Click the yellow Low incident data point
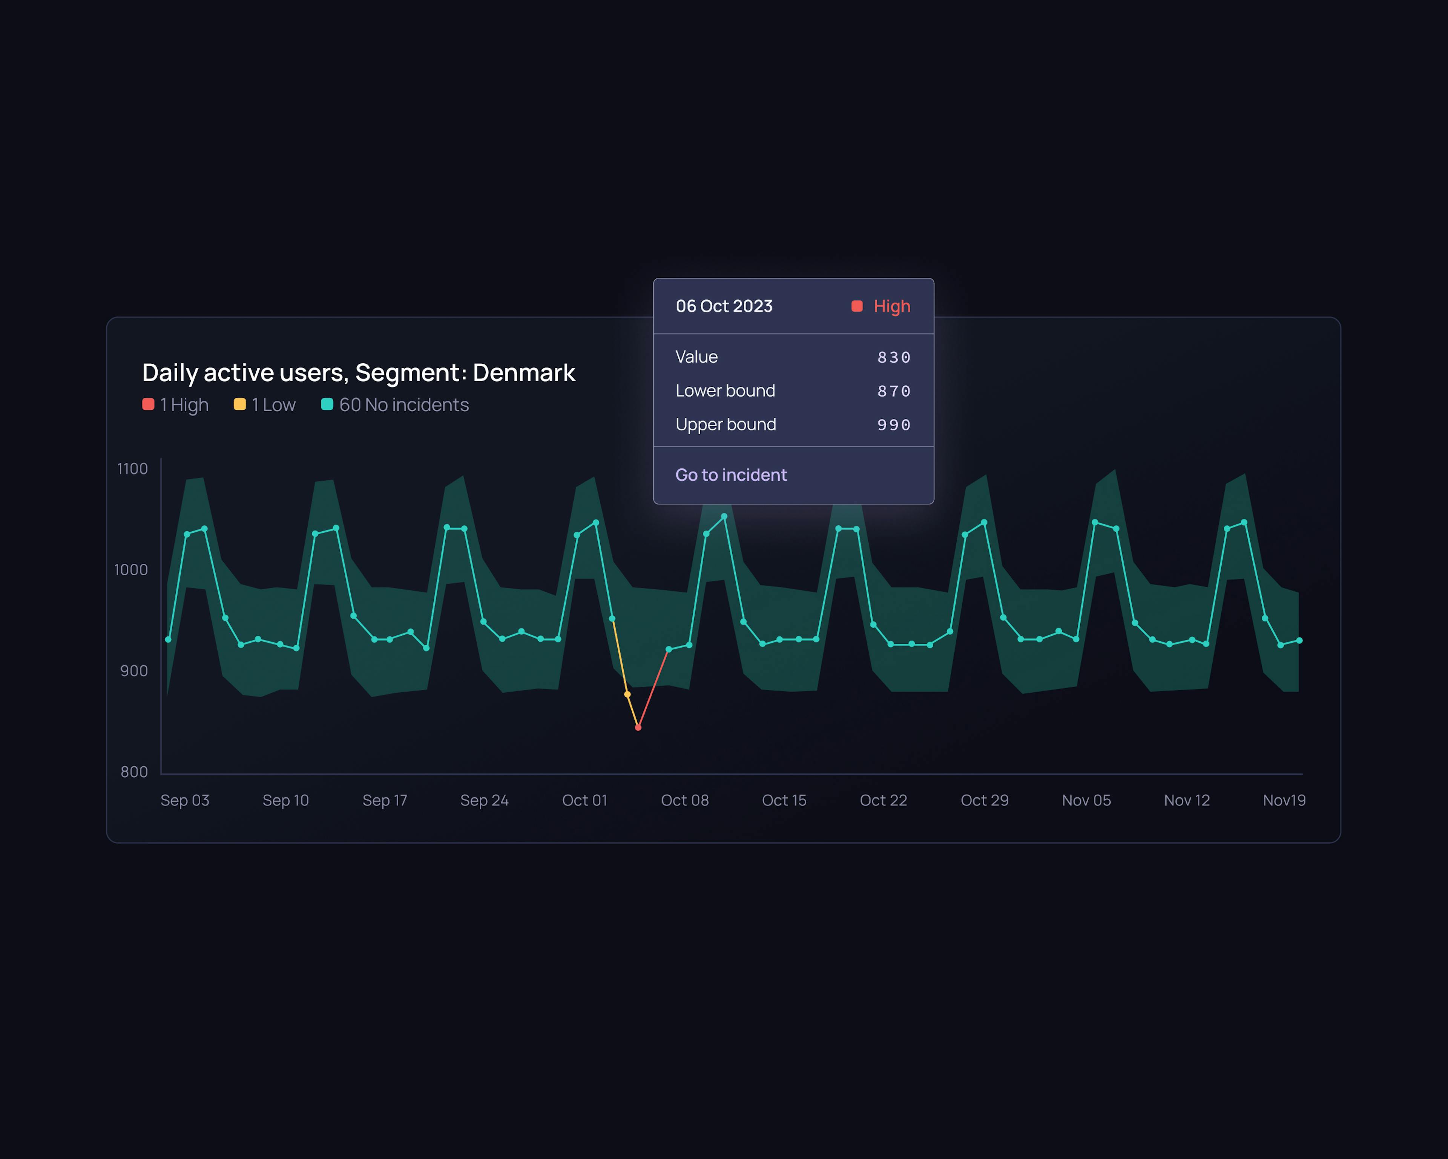Screen dimensions: 1448x1159 point(627,694)
